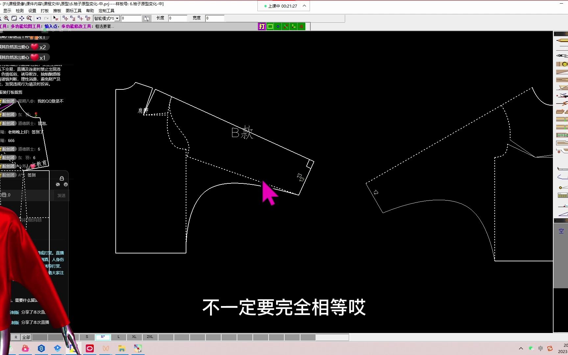Viewport: 568px width, 355px height.
Task: Click the 中 input method tray indicator
Action: 540,348
